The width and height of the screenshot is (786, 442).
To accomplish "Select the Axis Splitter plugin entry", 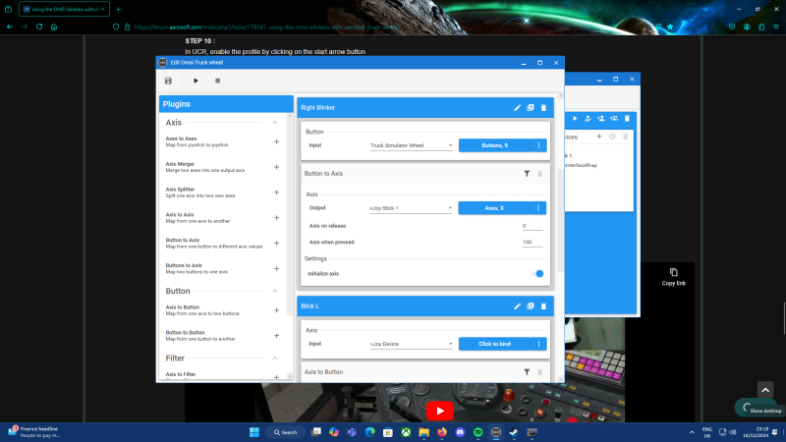I will point(200,193).
